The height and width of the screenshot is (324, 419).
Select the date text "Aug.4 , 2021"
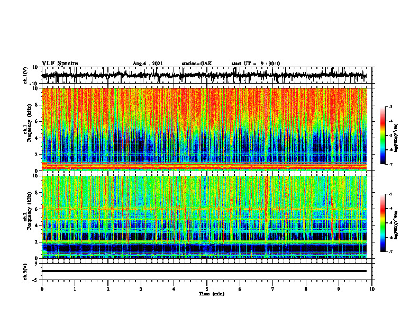pos(148,64)
